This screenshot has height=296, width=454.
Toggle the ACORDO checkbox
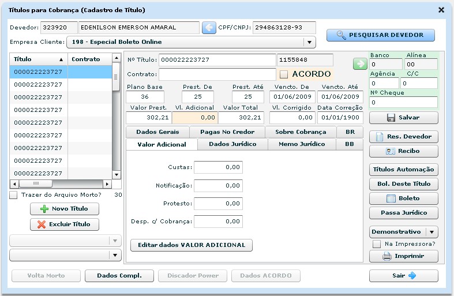point(283,74)
